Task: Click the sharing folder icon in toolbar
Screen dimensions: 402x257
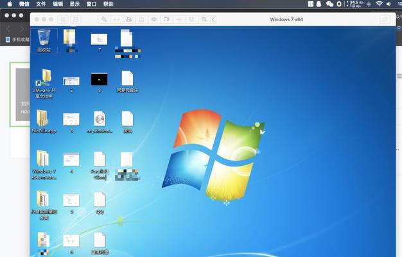Action: pos(204,19)
